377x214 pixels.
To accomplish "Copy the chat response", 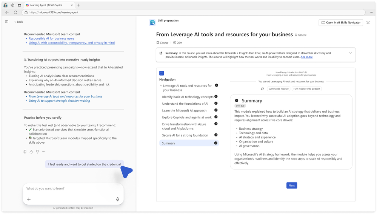I will pyautogui.click(x=25, y=152).
